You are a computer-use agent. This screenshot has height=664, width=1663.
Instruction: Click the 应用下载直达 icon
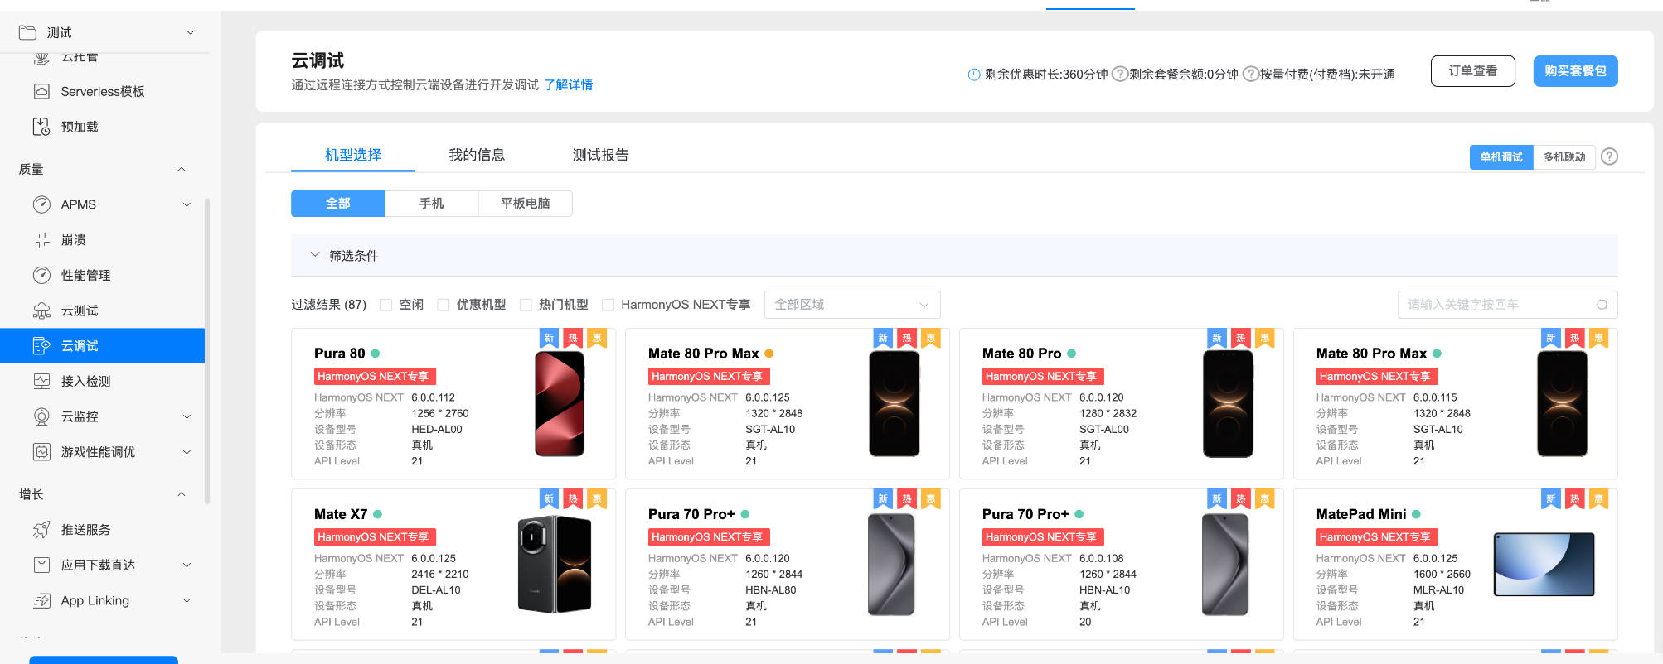pos(41,565)
